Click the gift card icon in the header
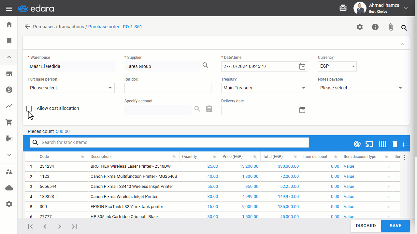Image resolution: width=417 pixels, height=234 pixels. click(x=343, y=8)
